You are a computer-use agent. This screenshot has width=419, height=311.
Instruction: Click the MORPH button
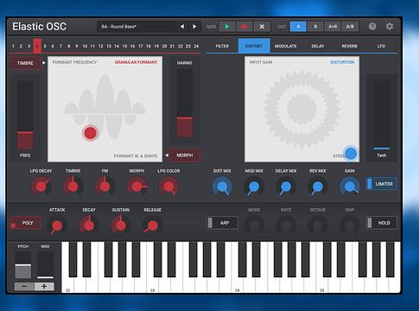[185, 155]
